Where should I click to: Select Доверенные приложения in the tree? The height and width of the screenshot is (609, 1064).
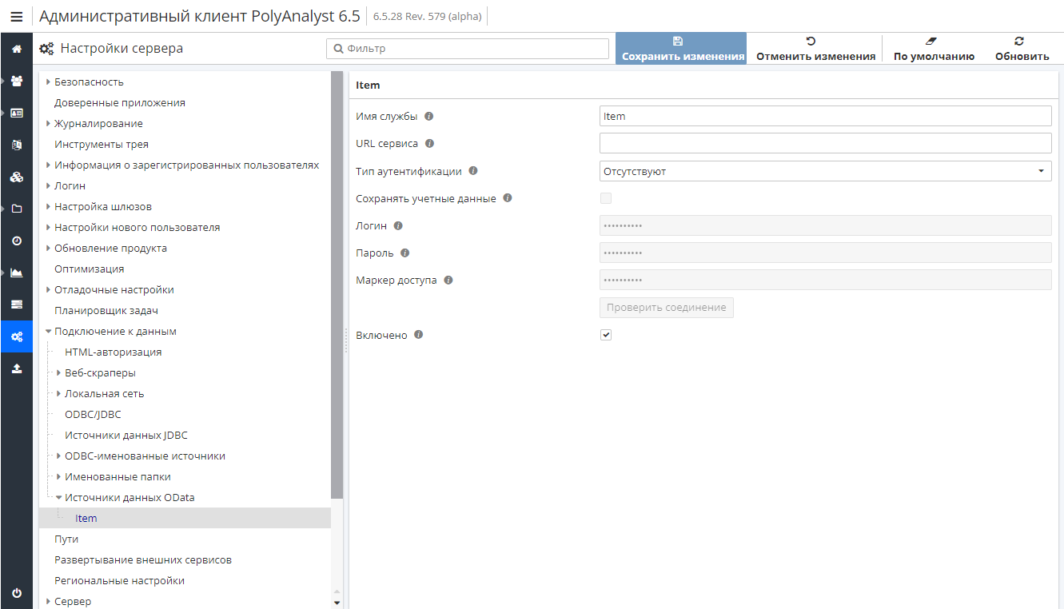click(x=120, y=102)
